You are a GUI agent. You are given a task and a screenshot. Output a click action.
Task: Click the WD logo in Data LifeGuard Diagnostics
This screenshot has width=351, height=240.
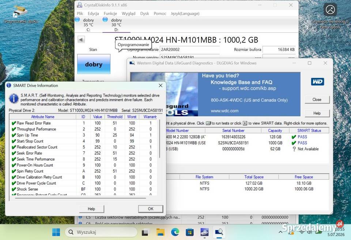coord(317,82)
